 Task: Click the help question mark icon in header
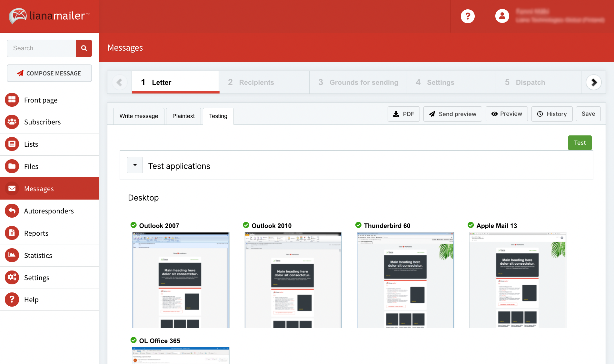tap(468, 16)
